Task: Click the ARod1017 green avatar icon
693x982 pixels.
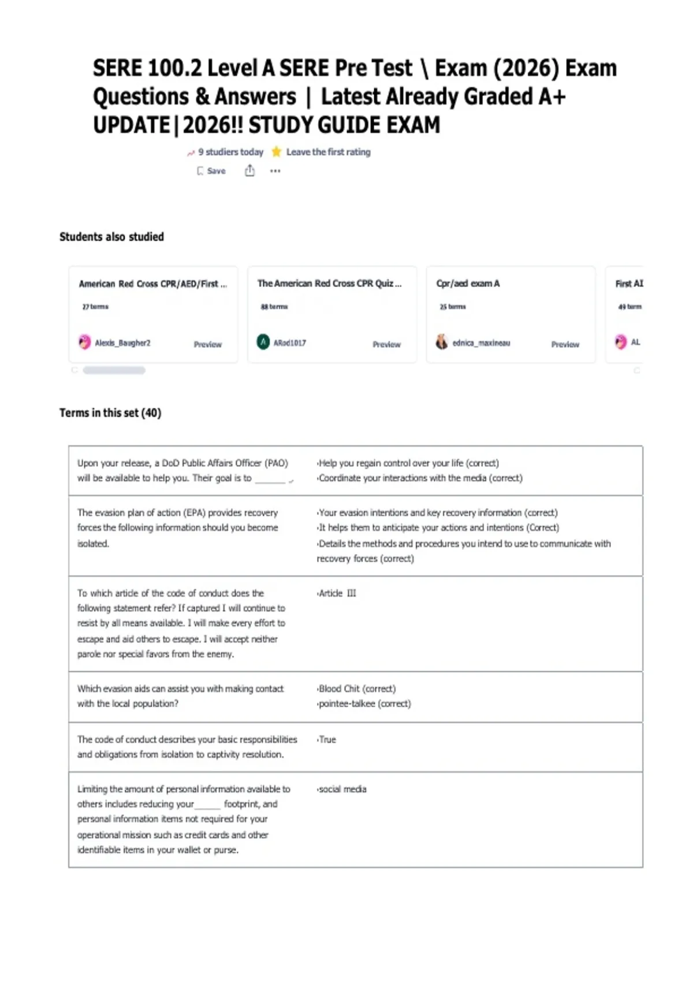Action: click(263, 342)
